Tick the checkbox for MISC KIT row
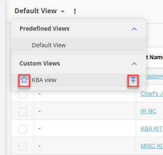The height and width of the screenshot is (155, 163). pos(23,147)
